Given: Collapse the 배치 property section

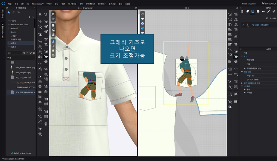Looking at the screenshot, I should (242, 56).
